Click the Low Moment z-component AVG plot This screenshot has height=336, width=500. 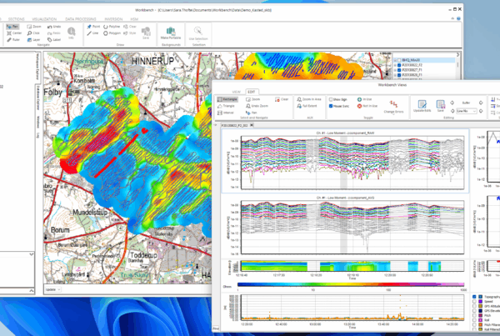[352, 227]
